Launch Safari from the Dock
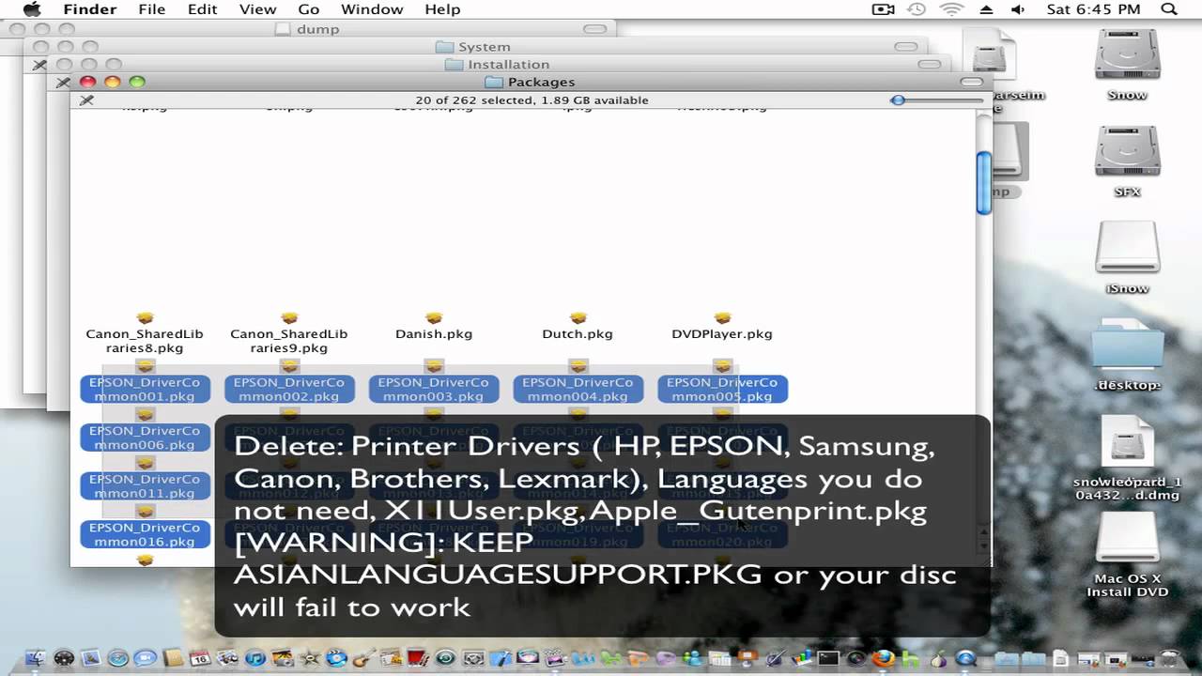Viewport: 1202px width, 676px height. [118, 657]
